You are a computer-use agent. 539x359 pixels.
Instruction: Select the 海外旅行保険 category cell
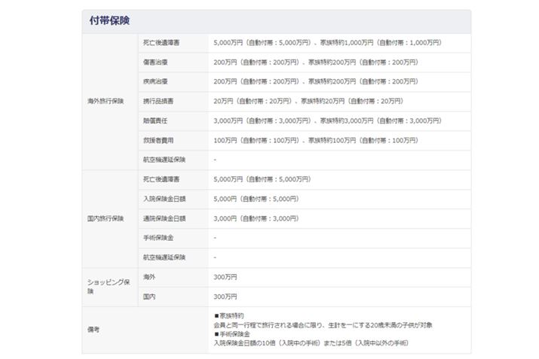(106, 101)
